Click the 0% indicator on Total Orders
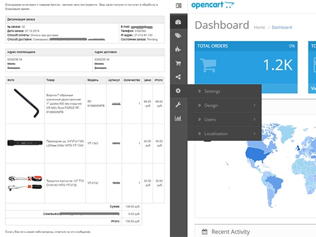 click(292, 46)
